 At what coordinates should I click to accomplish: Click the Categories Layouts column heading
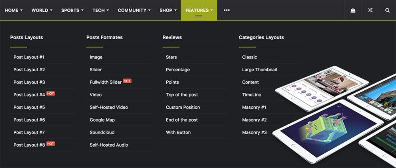coord(261,37)
